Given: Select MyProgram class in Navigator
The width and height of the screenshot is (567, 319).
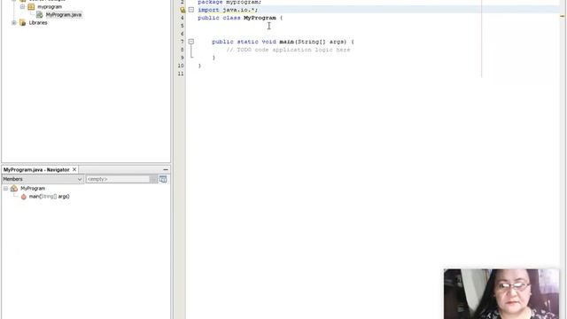Looking at the screenshot, I should tap(33, 189).
